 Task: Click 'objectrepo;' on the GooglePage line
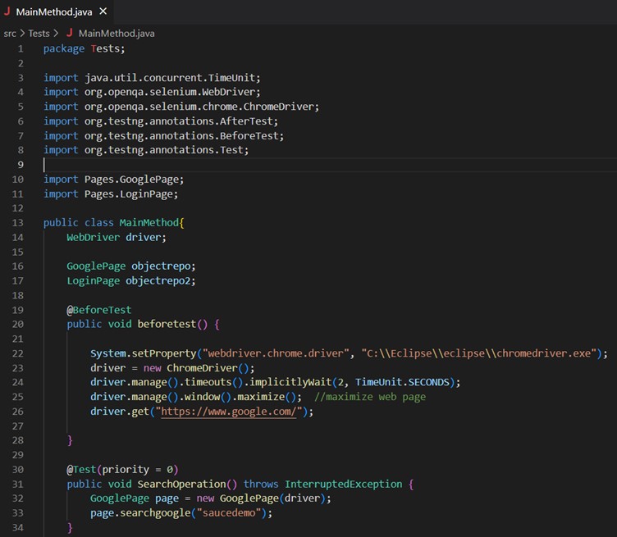click(163, 266)
